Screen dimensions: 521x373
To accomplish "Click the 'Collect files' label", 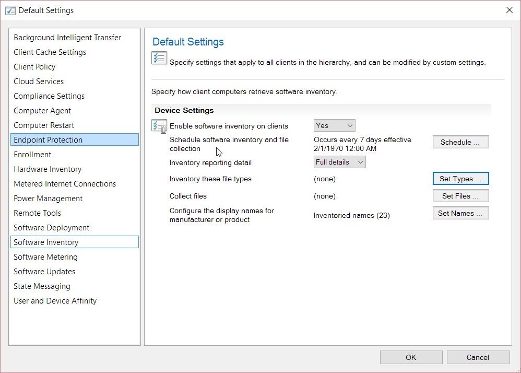I will [188, 196].
